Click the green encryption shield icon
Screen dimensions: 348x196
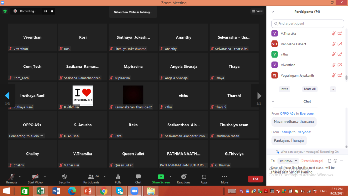(x=5, y=11)
